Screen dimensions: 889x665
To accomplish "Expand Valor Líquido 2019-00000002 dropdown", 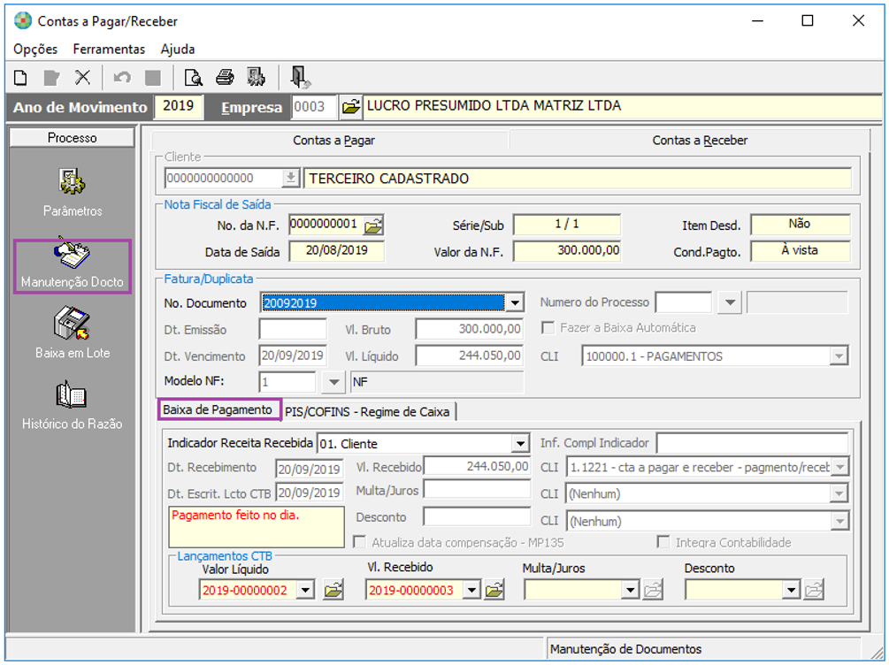I will 305,590.
